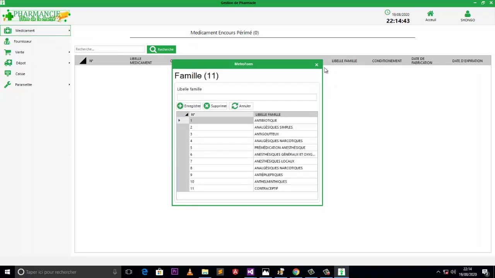Image resolution: width=495 pixels, height=278 pixels.
Task: Expand the Medicament submenu arrow
Action: tap(69, 31)
